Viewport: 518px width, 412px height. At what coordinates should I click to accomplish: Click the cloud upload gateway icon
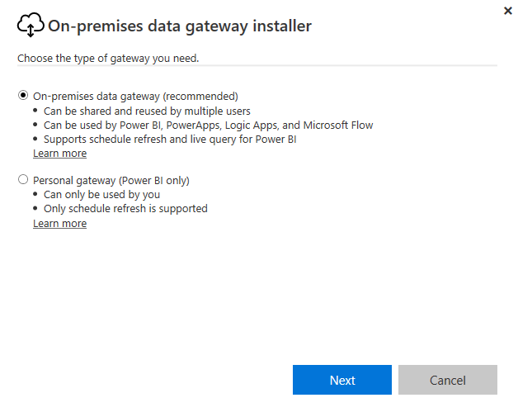(x=31, y=25)
